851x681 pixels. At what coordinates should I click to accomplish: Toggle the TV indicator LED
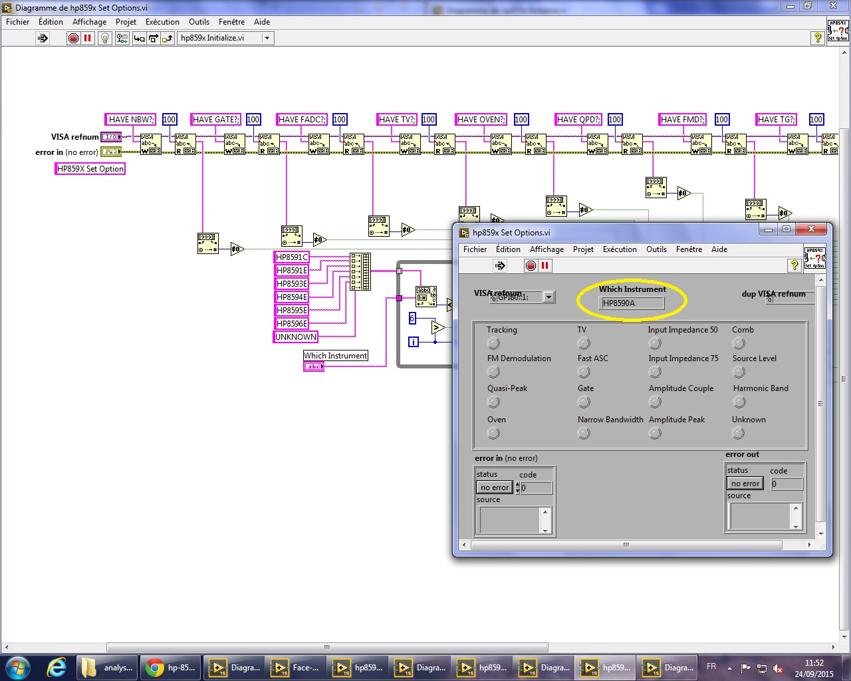[584, 343]
